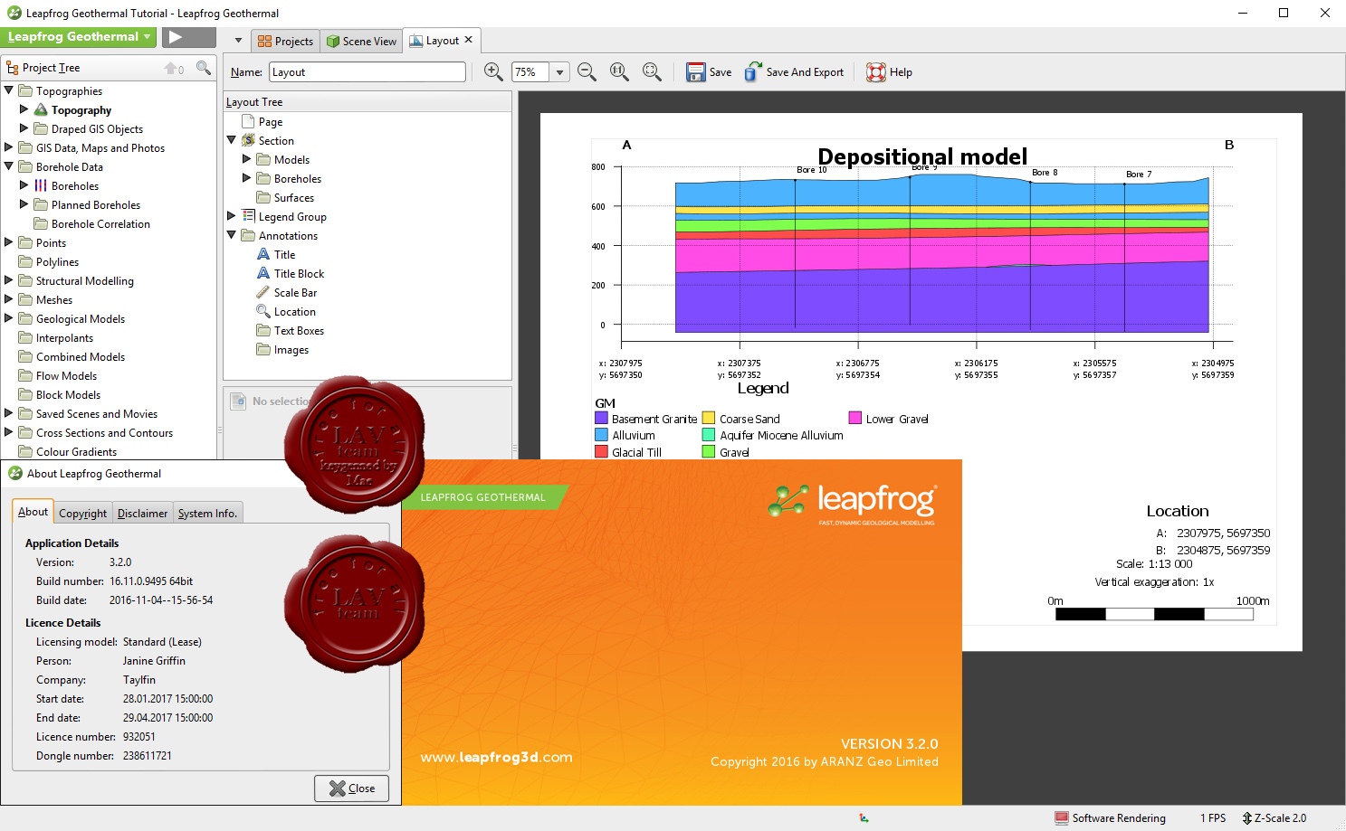Screen dimensions: 1346x831
Task: Click the Project Tree search magnifier
Action: 204,68
